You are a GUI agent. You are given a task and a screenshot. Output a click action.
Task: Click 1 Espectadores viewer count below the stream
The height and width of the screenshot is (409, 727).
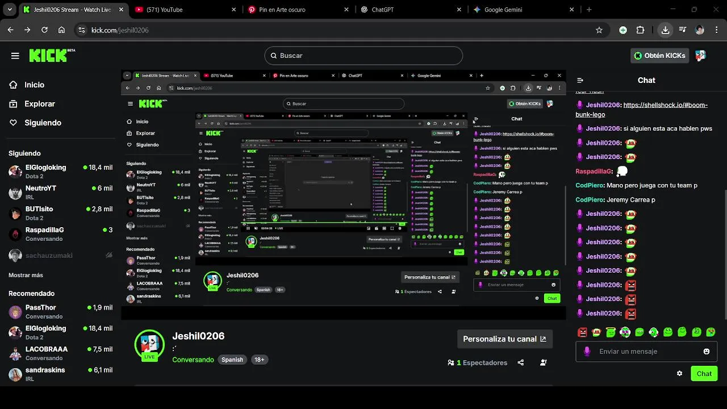pyautogui.click(x=477, y=362)
